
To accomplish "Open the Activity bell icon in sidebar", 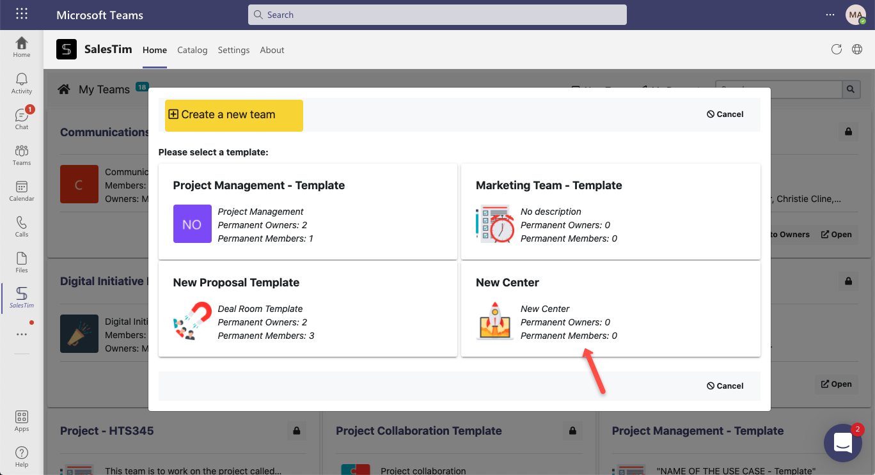I will 22,83.
